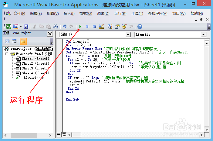The width and height of the screenshot is (213, 141).
Task: Undo the last action
Action: (x=65, y=27)
